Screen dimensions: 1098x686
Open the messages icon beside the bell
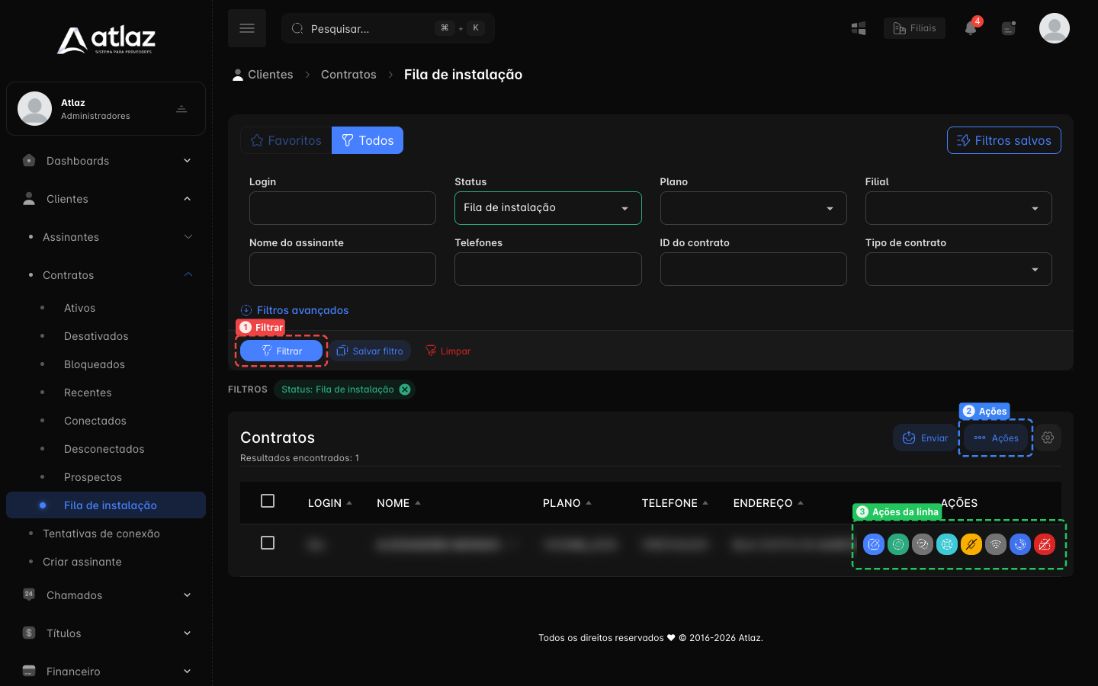tap(1009, 28)
